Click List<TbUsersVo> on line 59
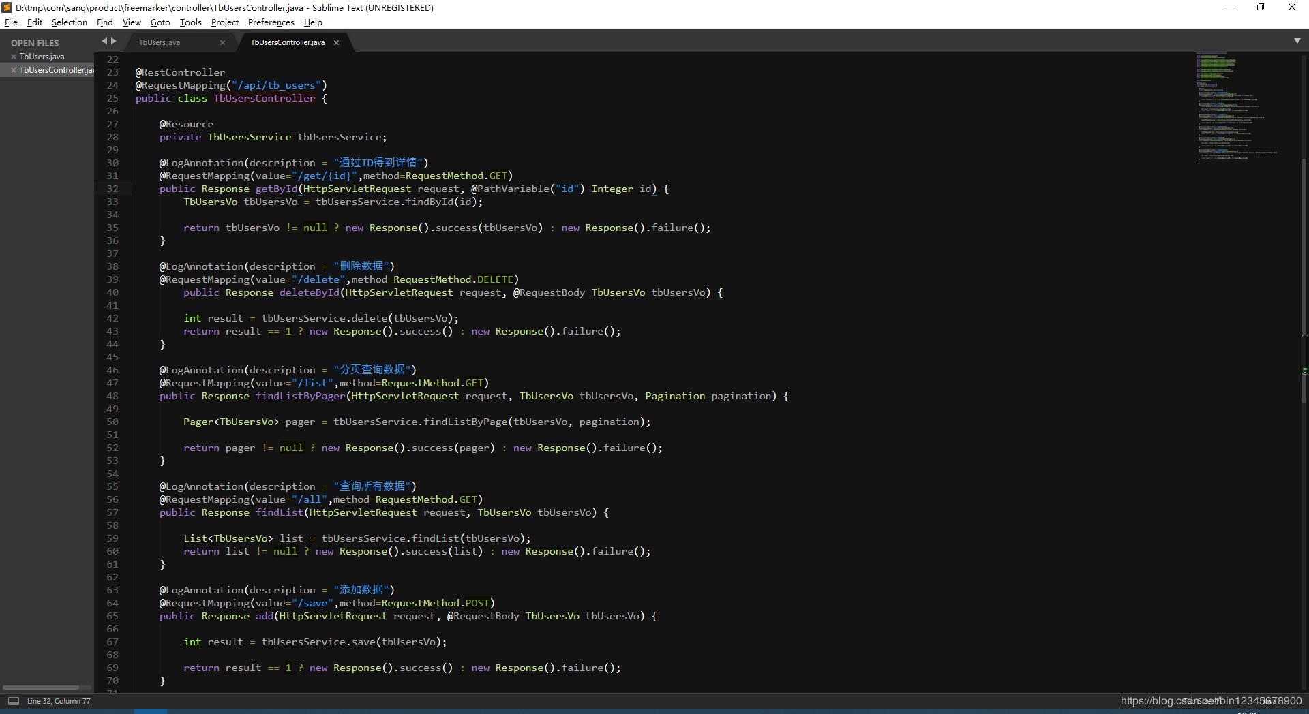Screen dimensions: 1309x714 pyautogui.click(x=228, y=538)
